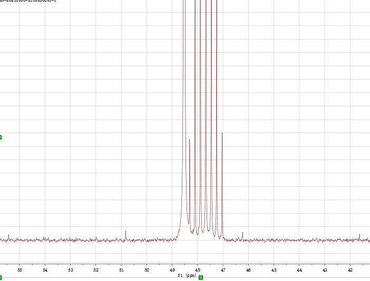Viewport: 370px width, 281px height.
Task: Click axis tick label 42
Action: 350,270
